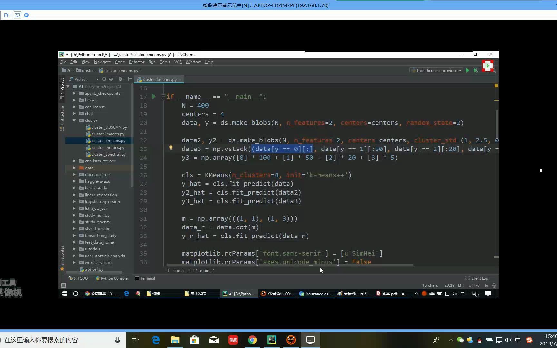Click cluster_kmeans.py breadcrumb in navigation bar
557x348 pixels.
(119, 70)
